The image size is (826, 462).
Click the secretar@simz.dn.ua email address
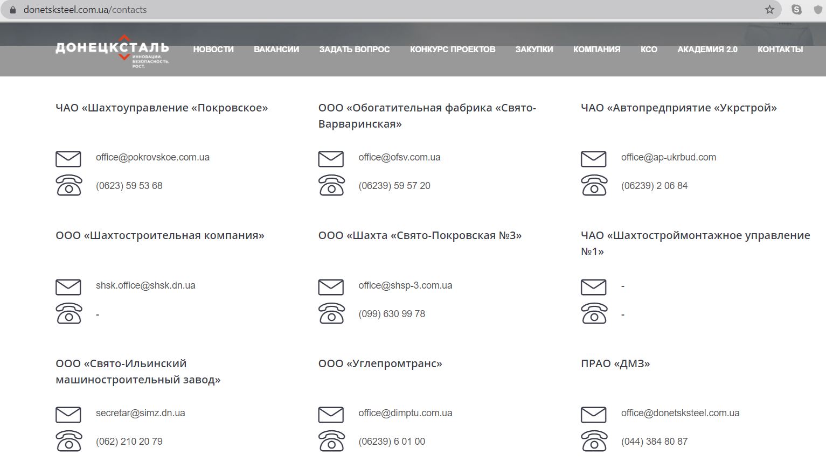[141, 413]
